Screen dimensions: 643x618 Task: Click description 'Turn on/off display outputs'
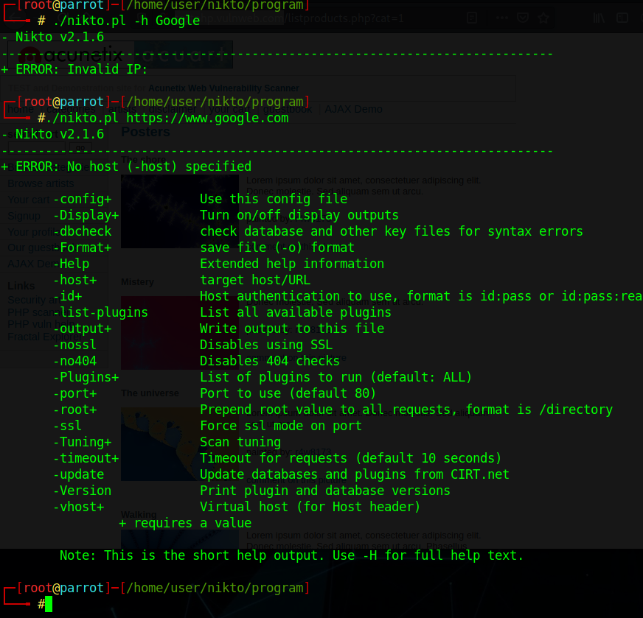click(299, 215)
